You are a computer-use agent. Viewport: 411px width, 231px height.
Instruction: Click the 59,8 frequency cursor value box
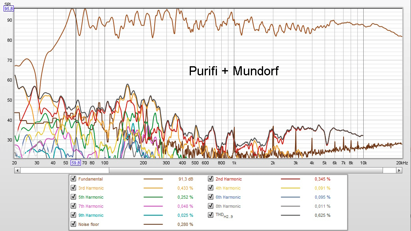[x=75, y=163]
